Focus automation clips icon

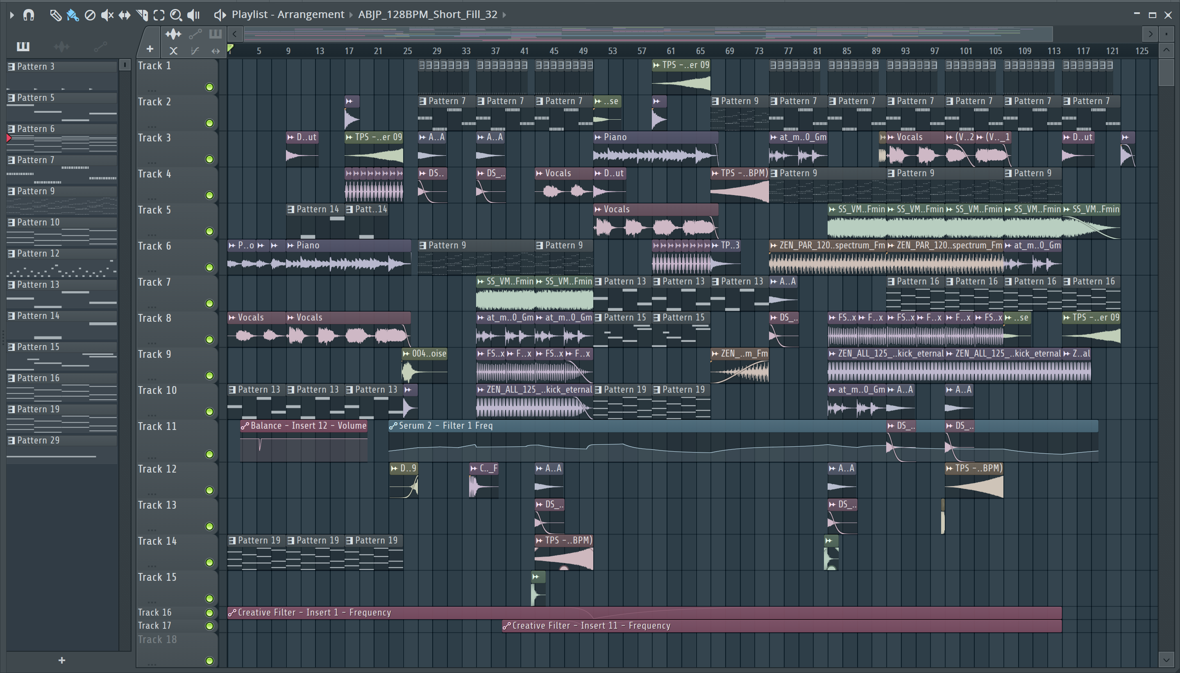pos(195,34)
